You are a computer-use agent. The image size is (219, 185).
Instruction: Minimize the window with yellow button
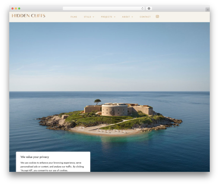(16, 8)
